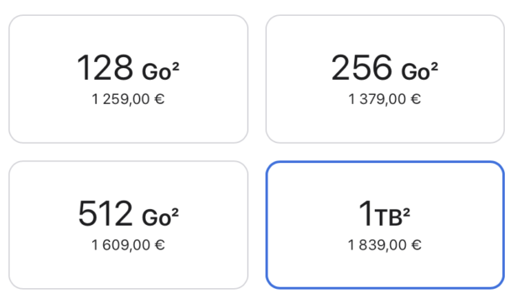Screen dimensions: 520x304
Task: Click the large "512" number
Action: pos(106,214)
